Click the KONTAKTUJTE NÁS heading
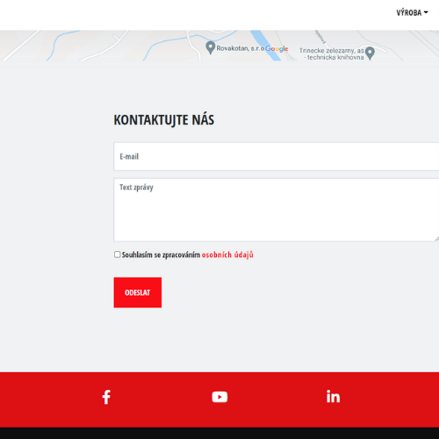Image resolution: width=439 pixels, height=439 pixels. (164, 120)
